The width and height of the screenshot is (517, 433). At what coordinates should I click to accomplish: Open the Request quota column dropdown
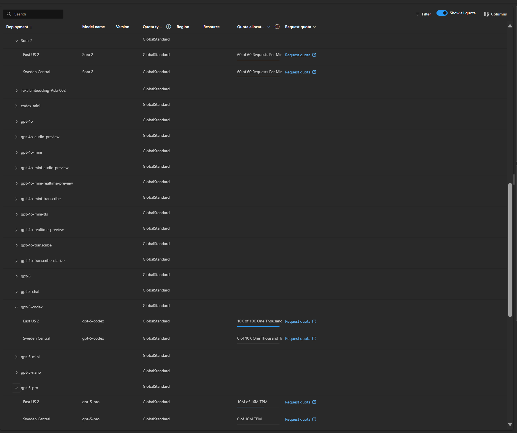[x=314, y=27]
